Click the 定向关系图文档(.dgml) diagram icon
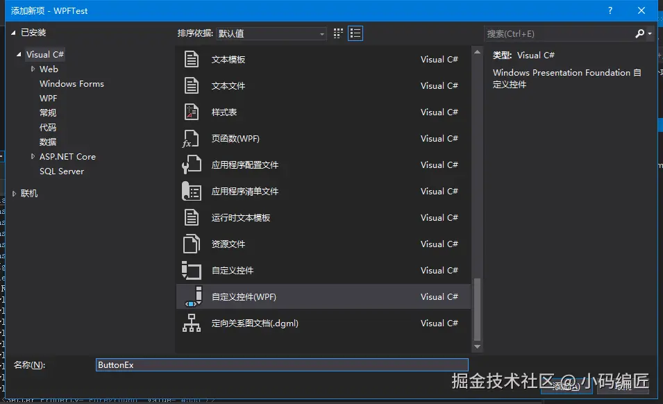The image size is (663, 404). pos(192,323)
